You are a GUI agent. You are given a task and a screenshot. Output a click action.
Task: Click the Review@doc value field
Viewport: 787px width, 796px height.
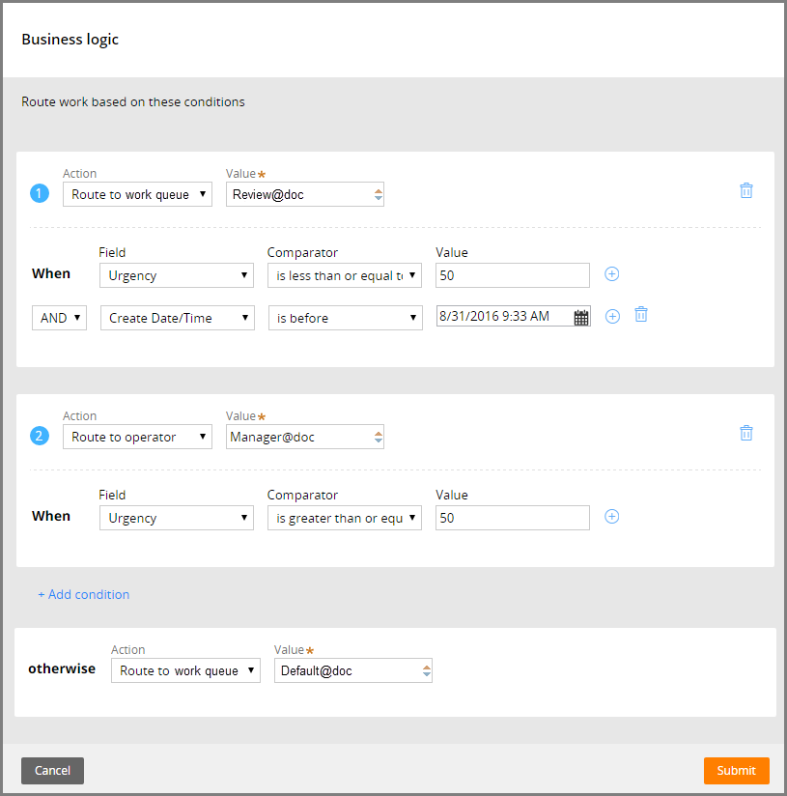point(305,194)
